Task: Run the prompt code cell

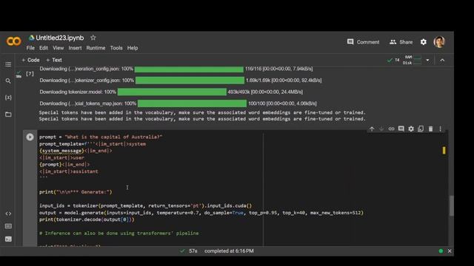Action: pos(30,137)
